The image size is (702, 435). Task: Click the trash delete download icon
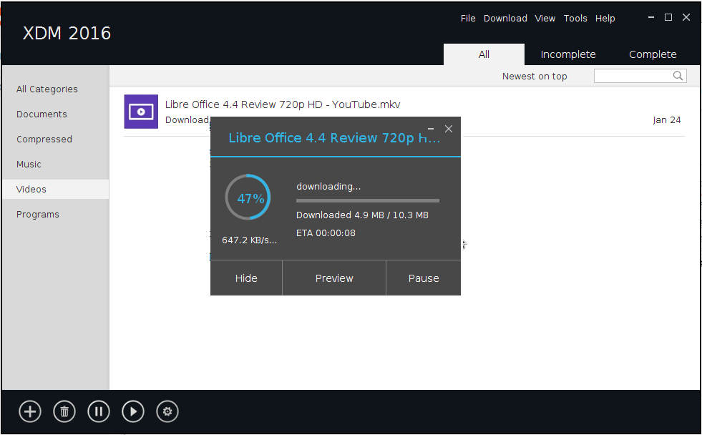64,411
